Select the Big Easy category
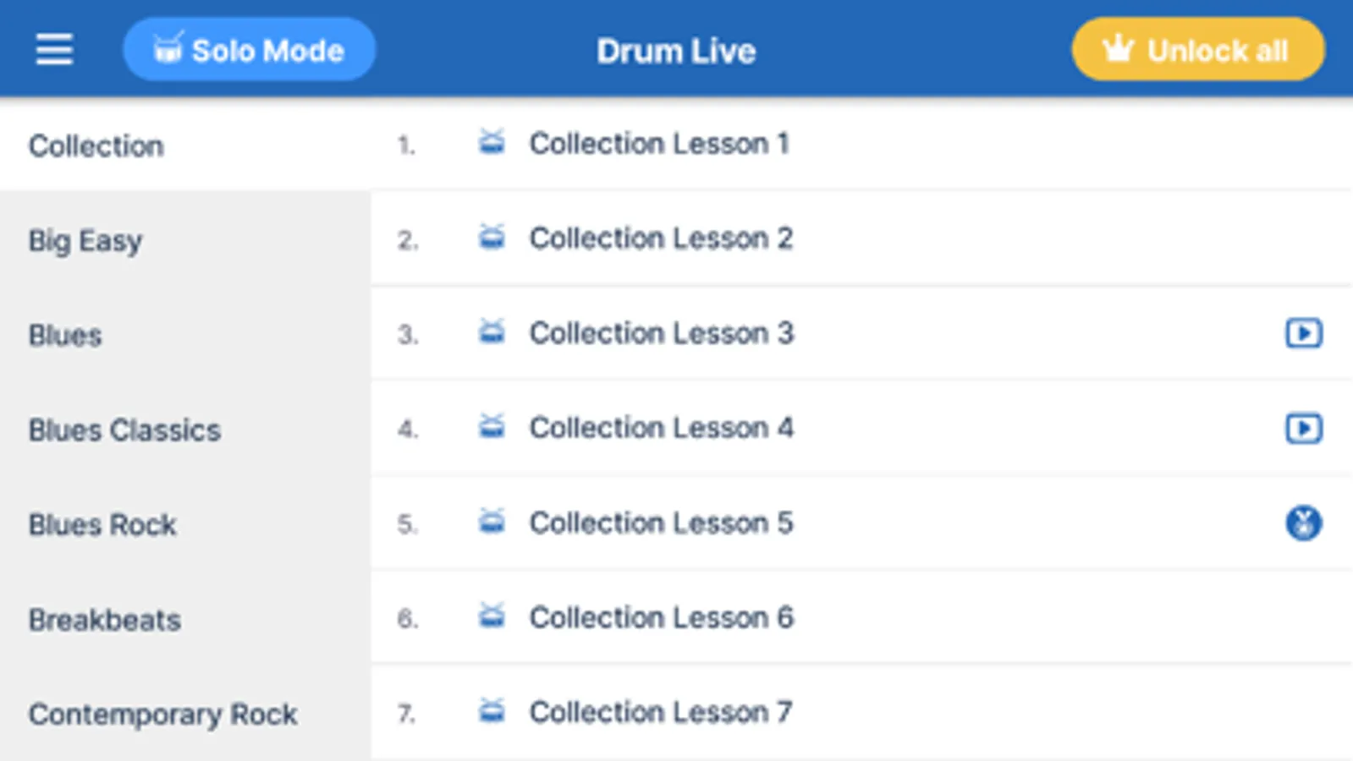Screen dimensions: 1353x761 [x=85, y=241]
